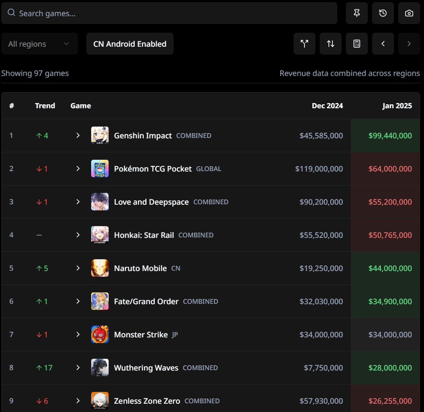Click Naruto Mobile's $44,000,000 cell
This screenshot has width=424, height=412.
(x=385, y=268)
